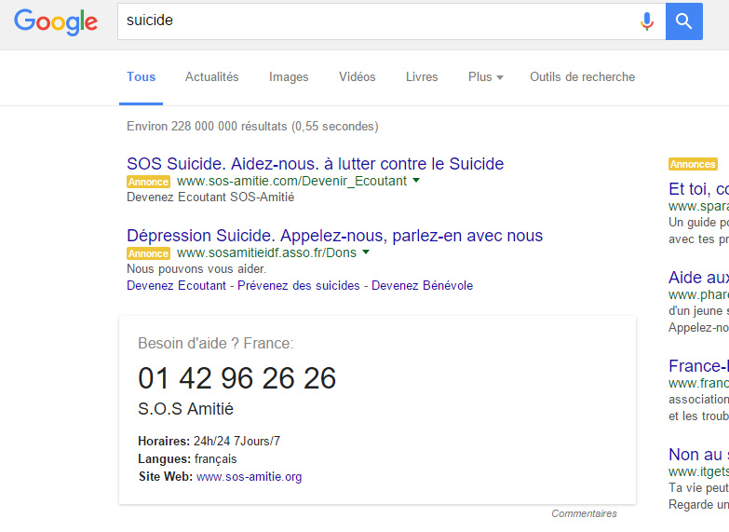The image size is (729, 532).
Task: Click the www.sosamitieidf.asso.fr/Dons URL text
Action: point(267,252)
